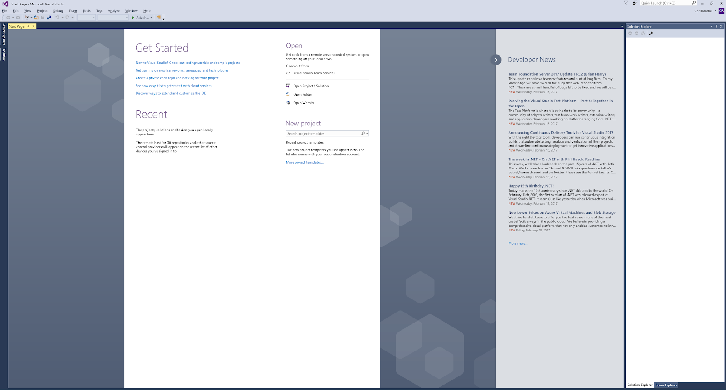Toggle pin on the Start Page tab
This screenshot has width=726, height=390.
[x=28, y=26]
